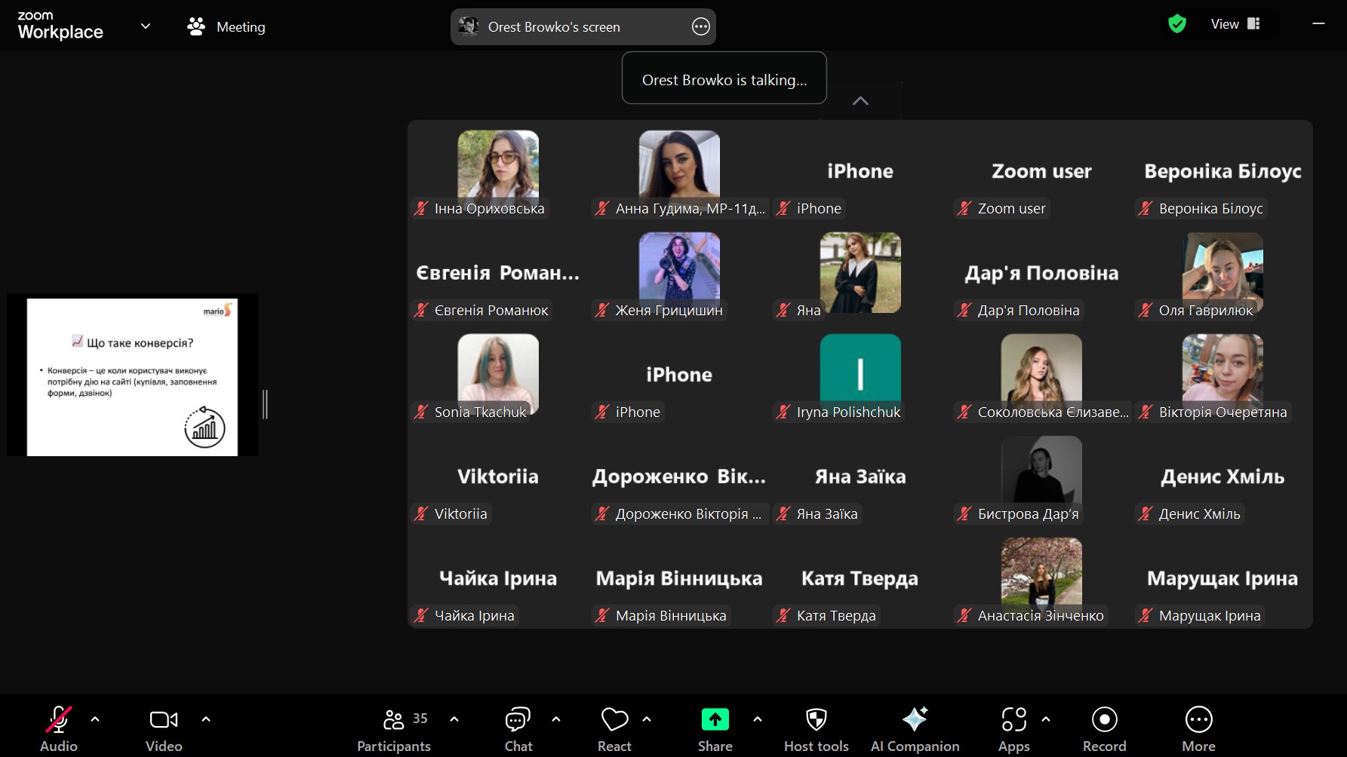This screenshot has height=757, width=1347.
Task: Expand audio settings arrow next to Audio
Action: coord(95,719)
